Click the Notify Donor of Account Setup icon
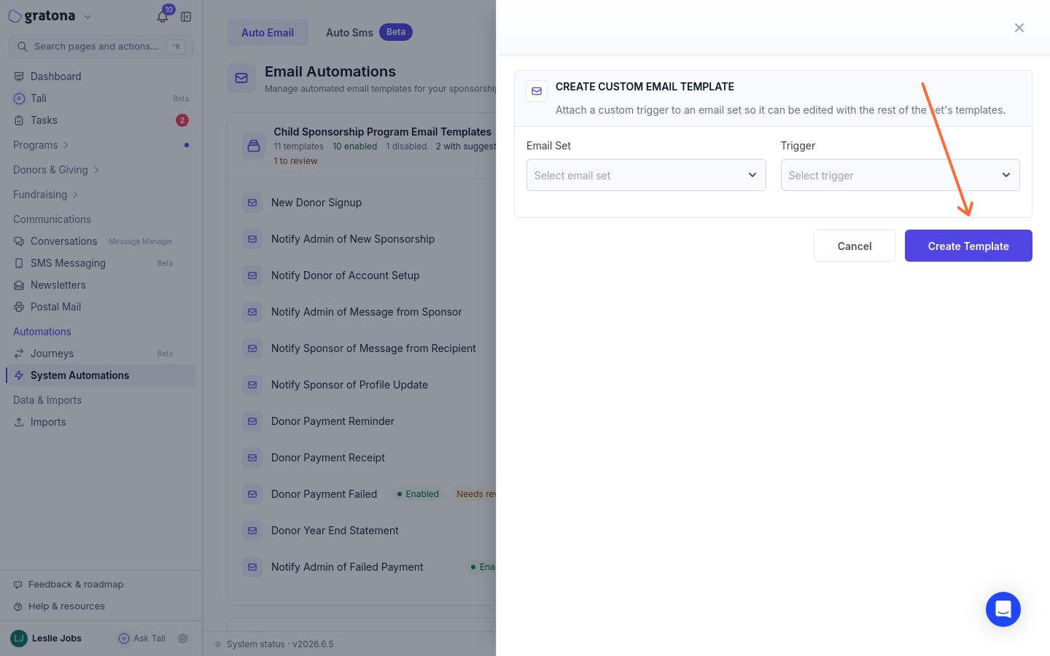The height and width of the screenshot is (656, 1050). pyautogui.click(x=252, y=276)
